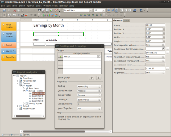Click the object Align Left icon in second toolbar

click(x=81, y=15)
